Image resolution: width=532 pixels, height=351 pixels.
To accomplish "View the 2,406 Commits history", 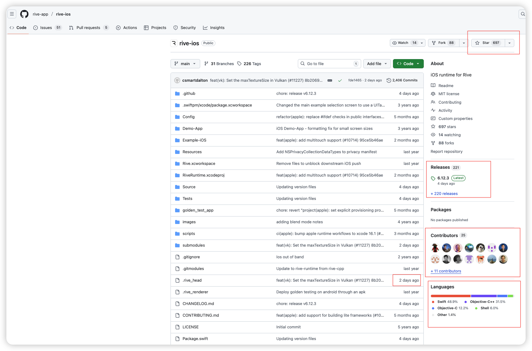I will [x=402, y=80].
